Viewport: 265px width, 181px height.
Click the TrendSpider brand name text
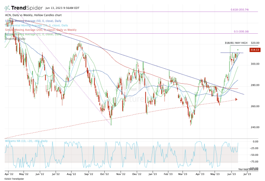tap(27, 8)
